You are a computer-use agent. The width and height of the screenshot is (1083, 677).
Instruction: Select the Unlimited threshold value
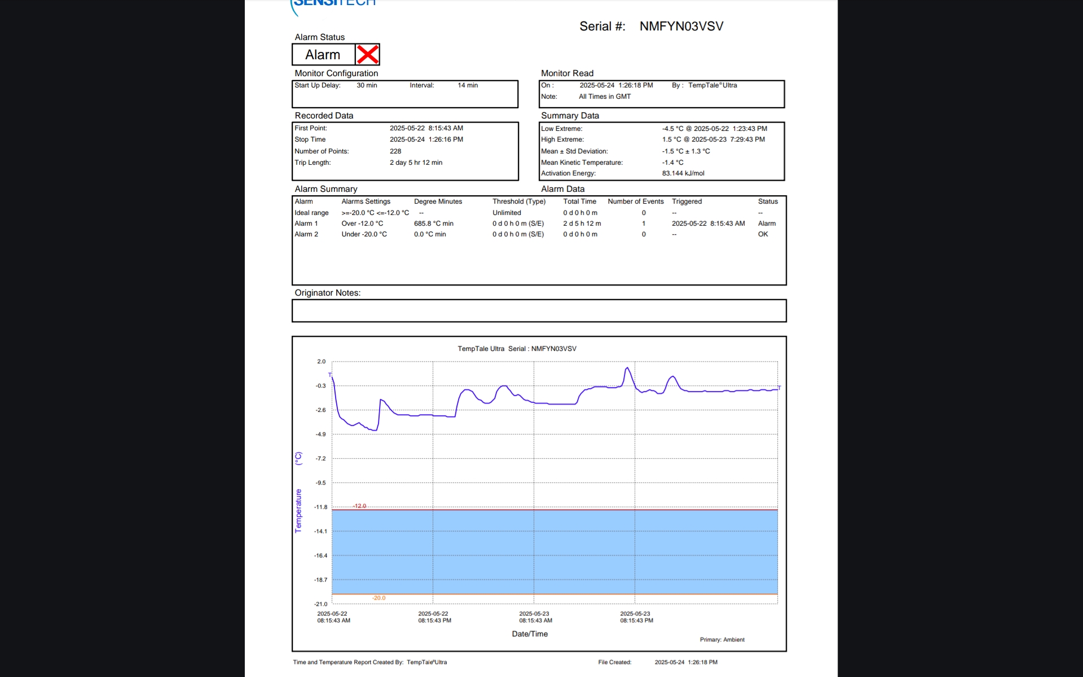click(507, 213)
